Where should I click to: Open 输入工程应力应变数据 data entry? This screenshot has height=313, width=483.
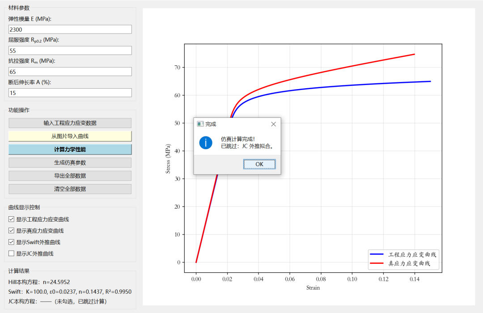70,123
